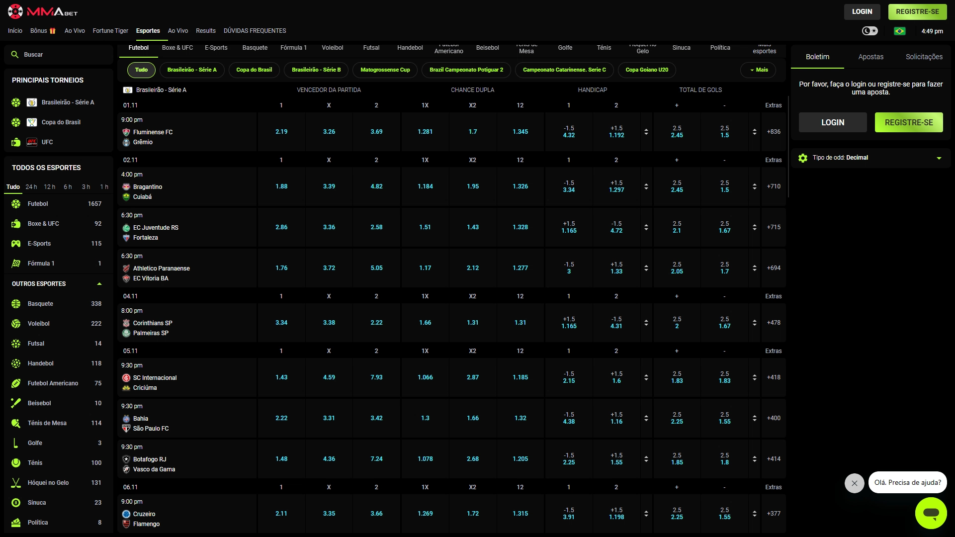The width and height of the screenshot is (955, 537).
Task: Switch to the Solicitações tab
Action: coord(924,57)
